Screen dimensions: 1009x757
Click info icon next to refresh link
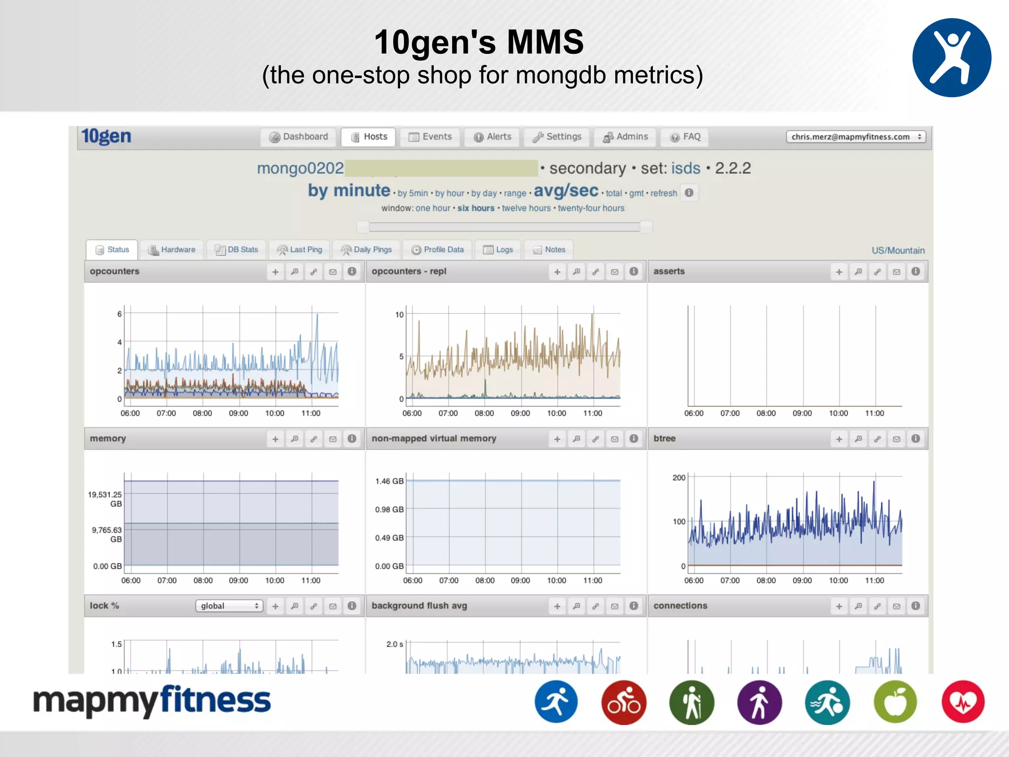(x=689, y=193)
